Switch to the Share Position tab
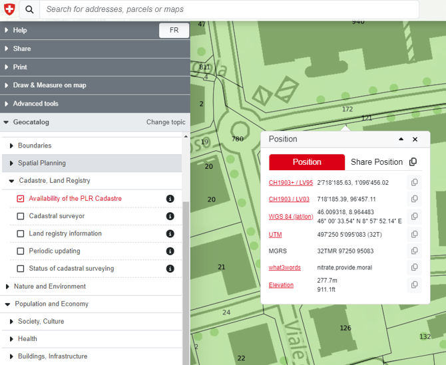Image resolution: width=446 pixels, height=365 pixels. [377, 162]
